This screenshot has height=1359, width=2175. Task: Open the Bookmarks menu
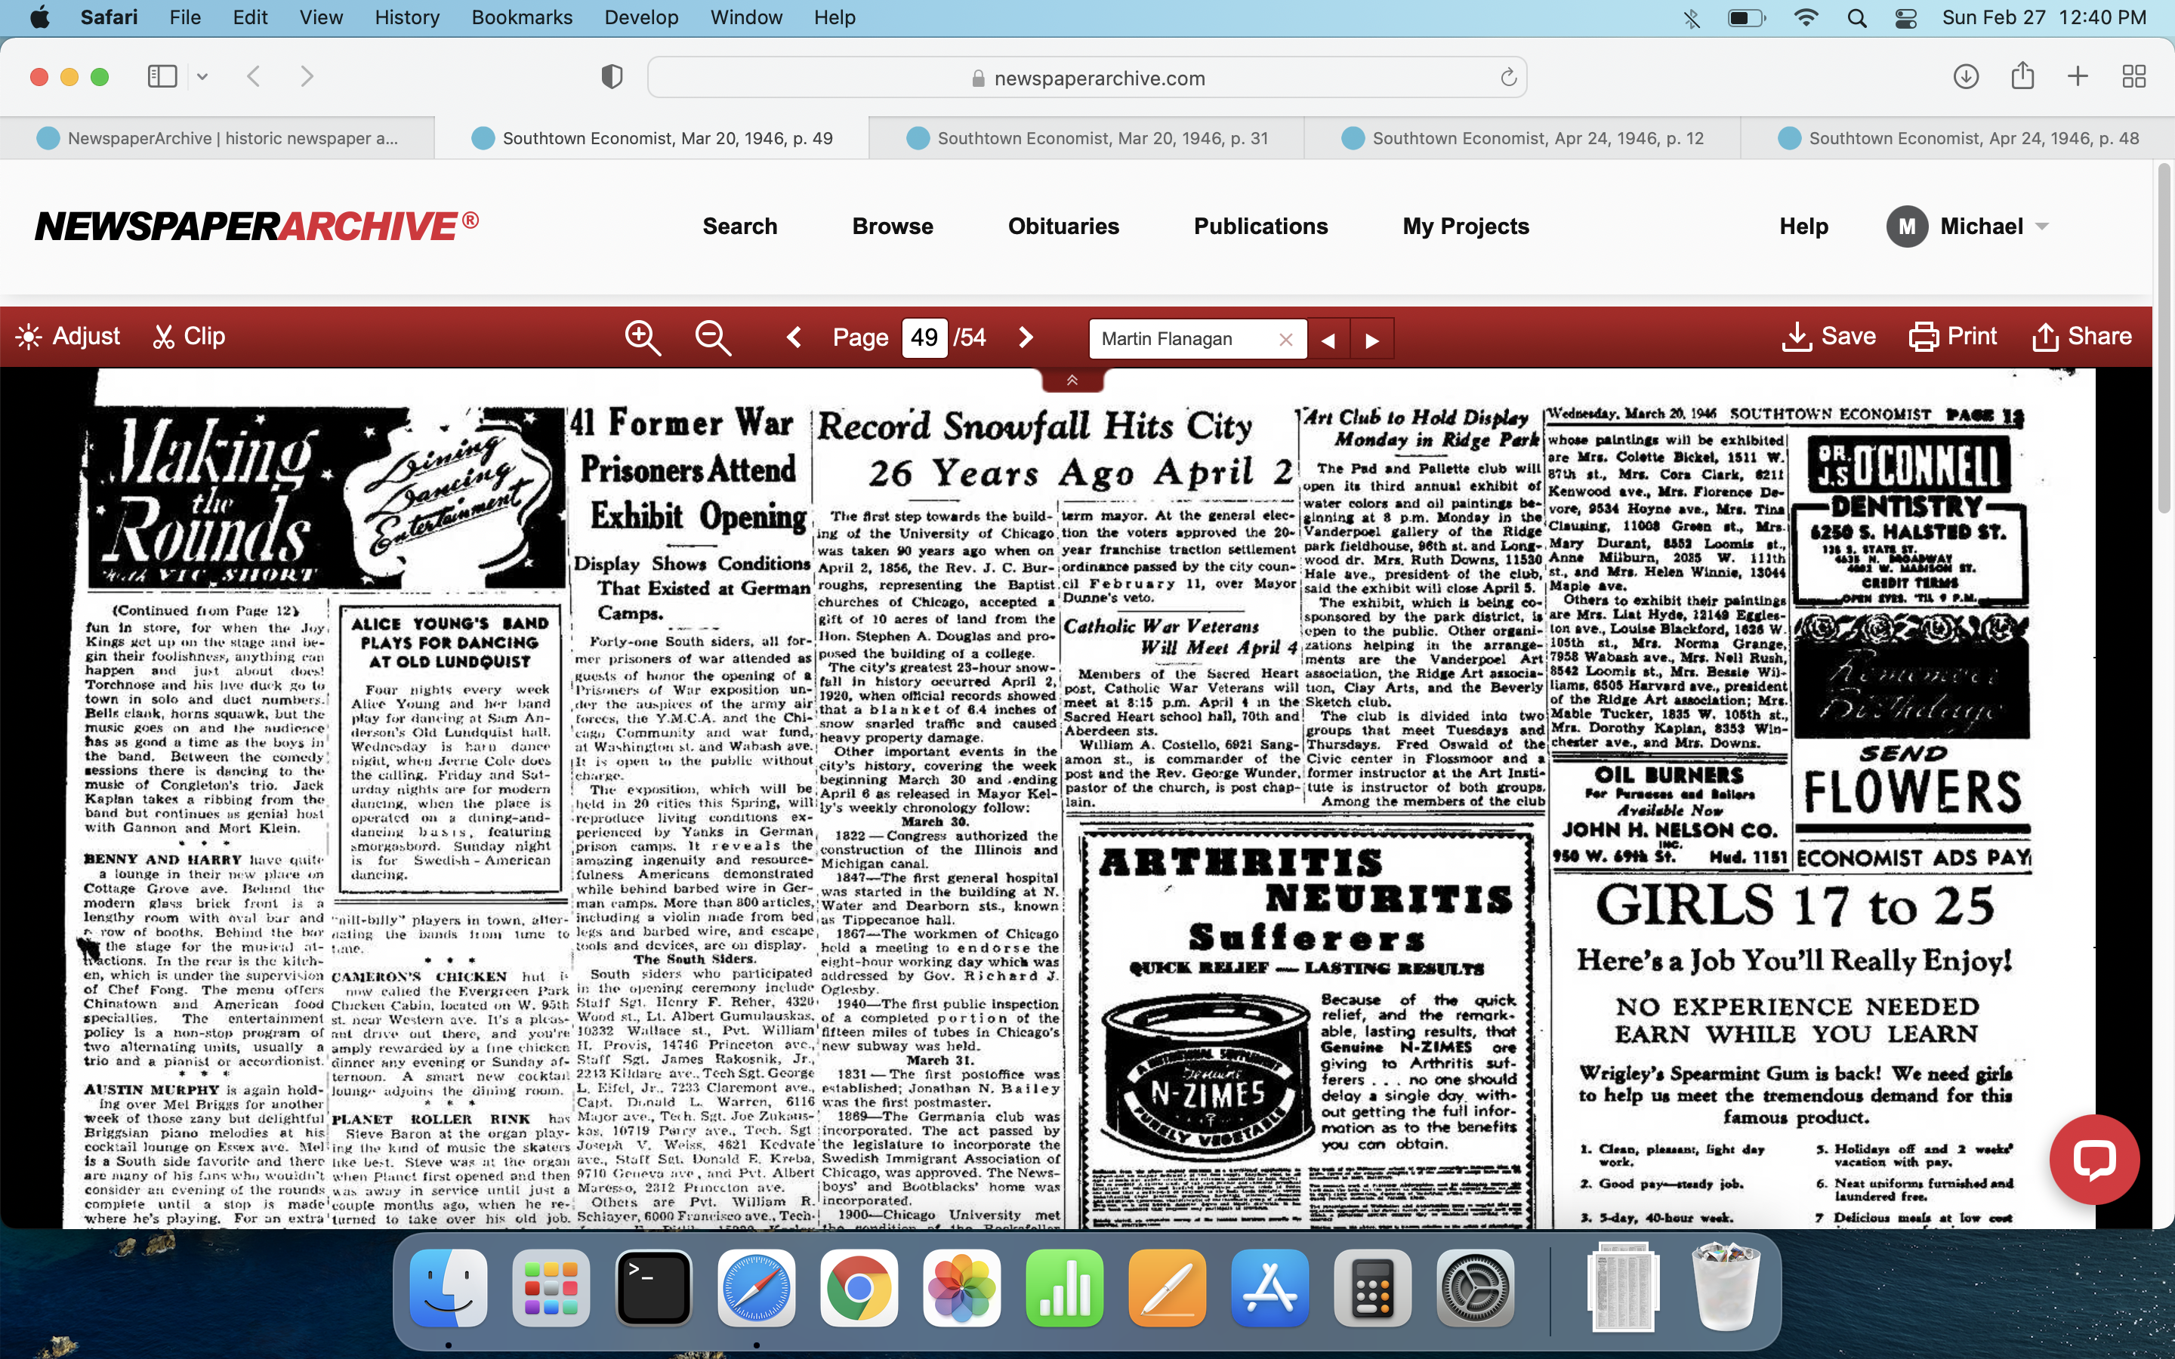tap(521, 18)
